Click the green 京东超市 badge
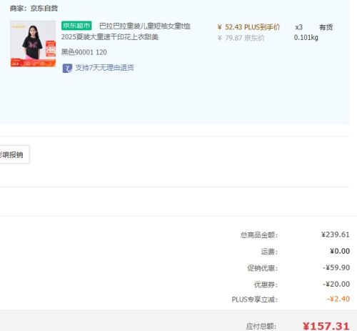Image resolution: width=357 pixels, height=331 pixels. click(76, 26)
